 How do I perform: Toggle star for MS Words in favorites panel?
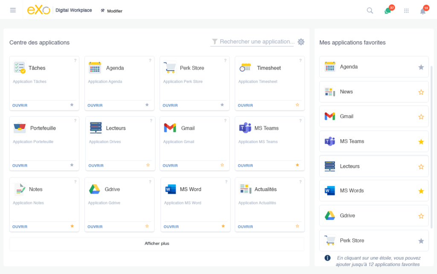click(x=421, y=191)
